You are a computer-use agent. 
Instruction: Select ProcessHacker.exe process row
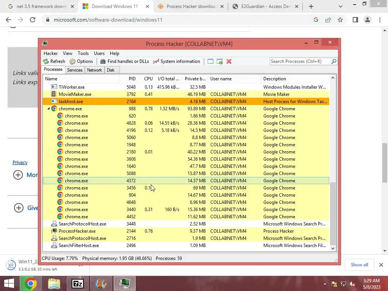(186, 231)
